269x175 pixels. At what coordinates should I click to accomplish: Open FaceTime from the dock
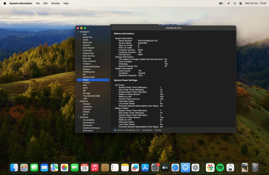pos(75,167)
